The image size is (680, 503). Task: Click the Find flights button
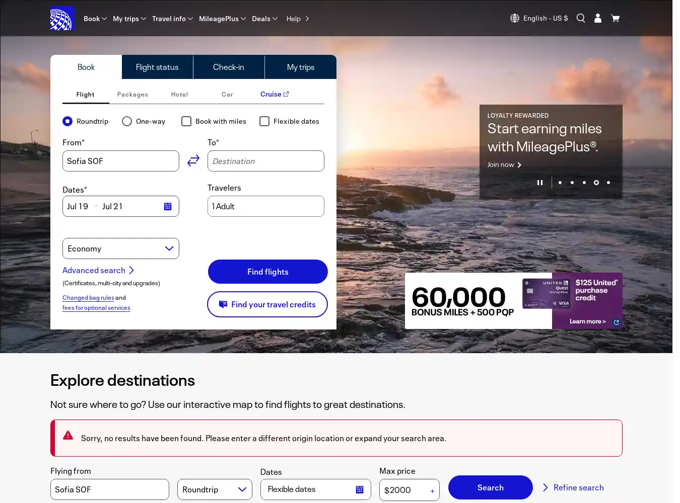tap(268, 272)
